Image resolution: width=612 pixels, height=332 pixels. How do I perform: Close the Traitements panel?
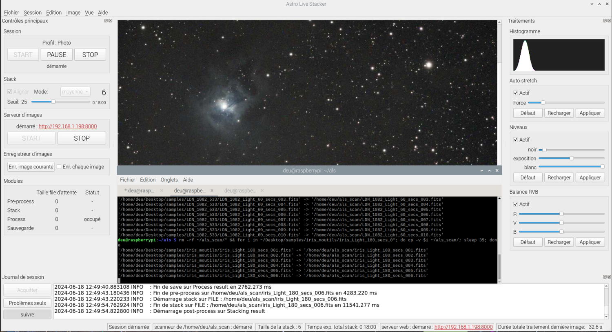(609, 21)
